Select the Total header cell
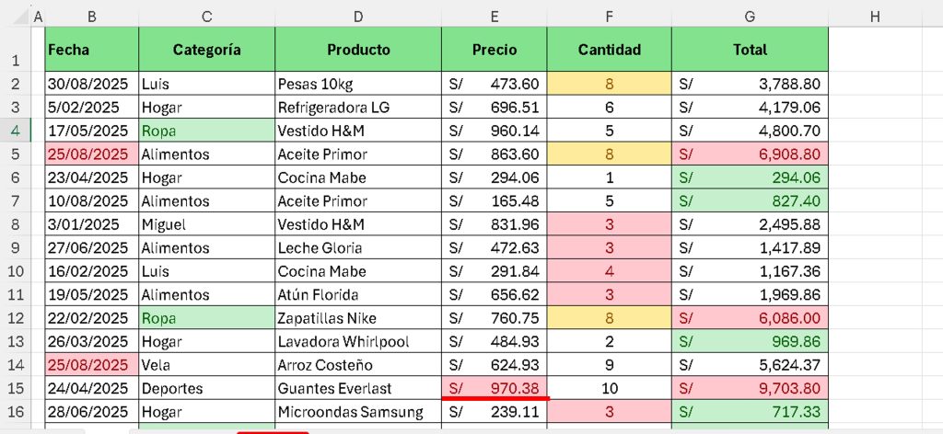Image resolution: width=943 pixels, height=434 pixels. coord(750,50)
